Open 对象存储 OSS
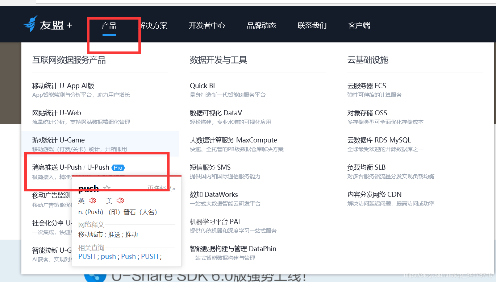The width and height of the screenshot is (496, 282). click(x=367, y=113)
